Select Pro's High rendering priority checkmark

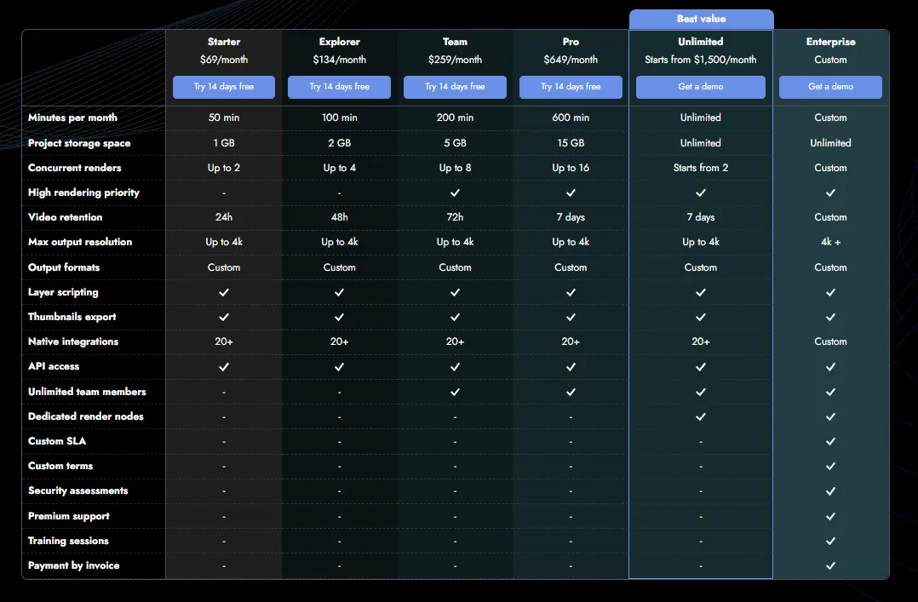point(571,192)
